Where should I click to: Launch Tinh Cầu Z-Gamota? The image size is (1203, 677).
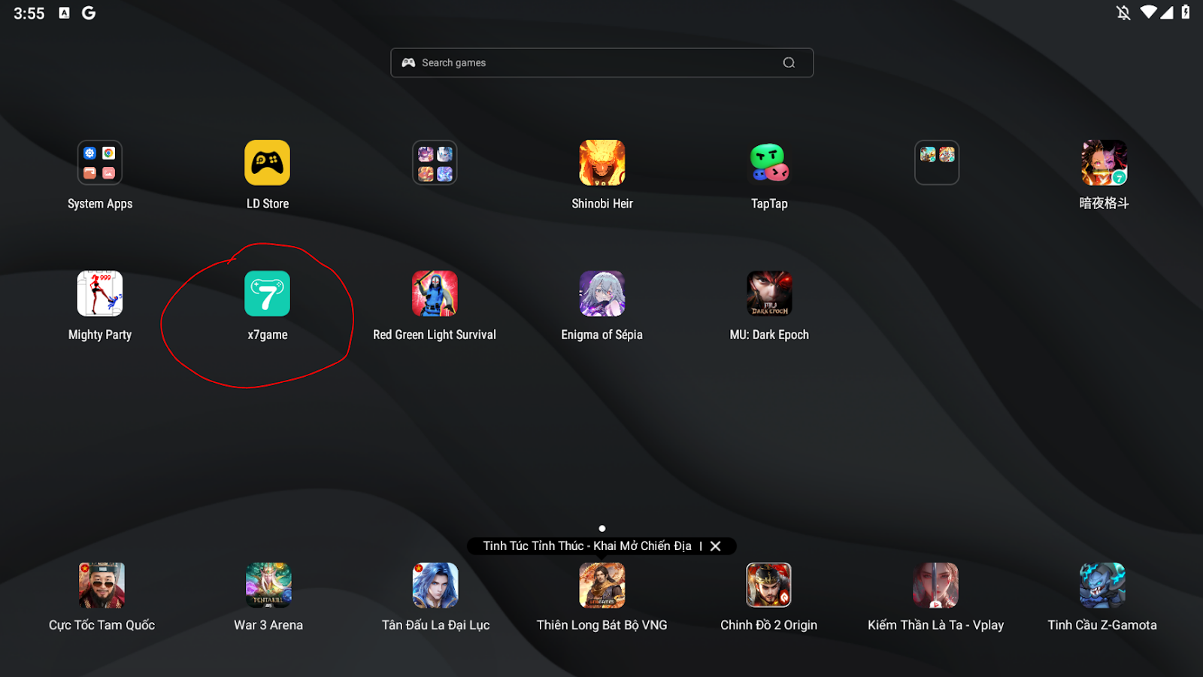coord(1102,585)
